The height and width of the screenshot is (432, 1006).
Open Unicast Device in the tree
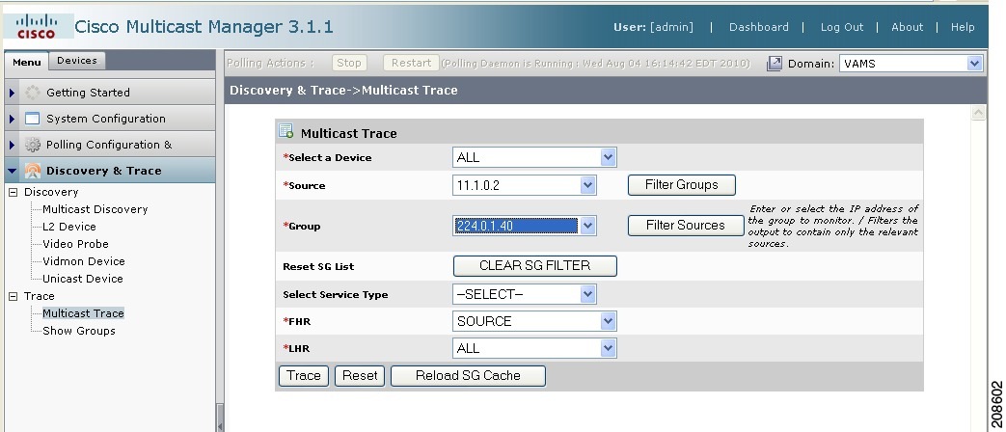[x=83, y=278]
